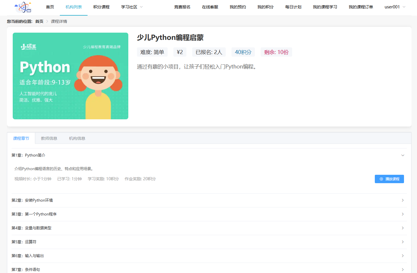Select the 课程章节 tab
The width and height of the screenshot is (417, 273).
[21, 138]
